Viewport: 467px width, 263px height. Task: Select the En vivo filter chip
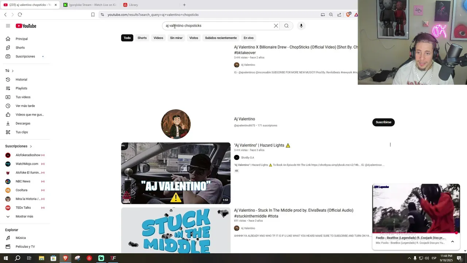248,38
